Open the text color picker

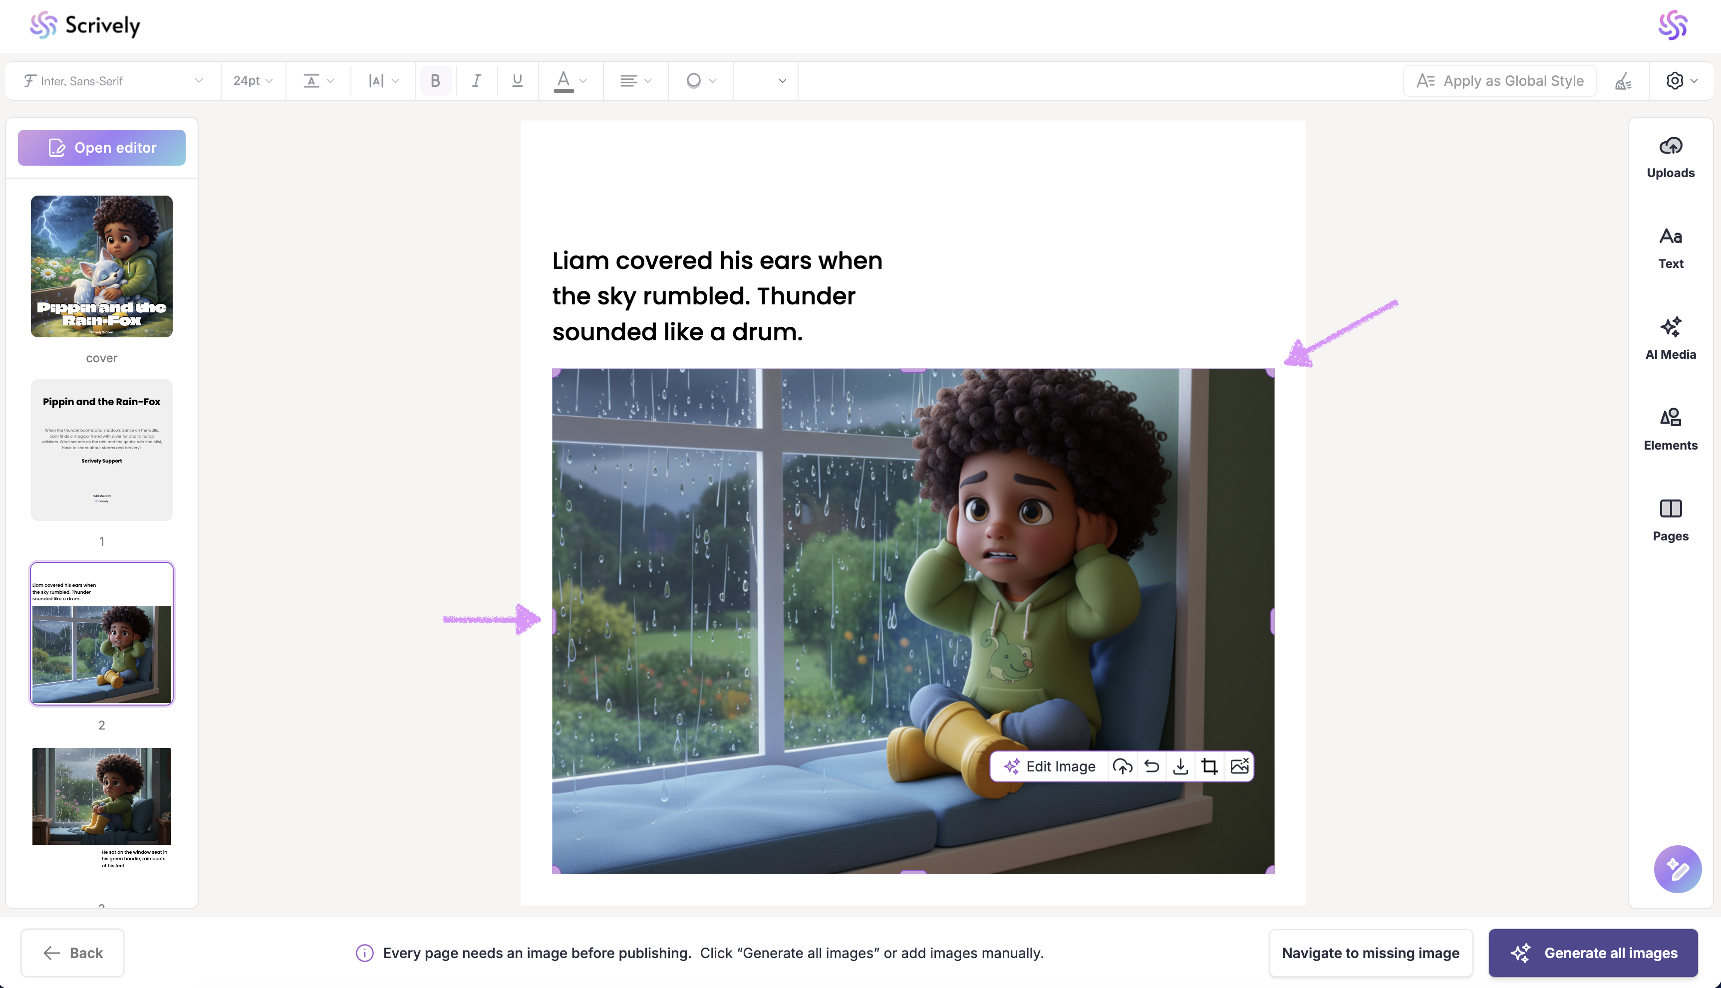point(570,81)
